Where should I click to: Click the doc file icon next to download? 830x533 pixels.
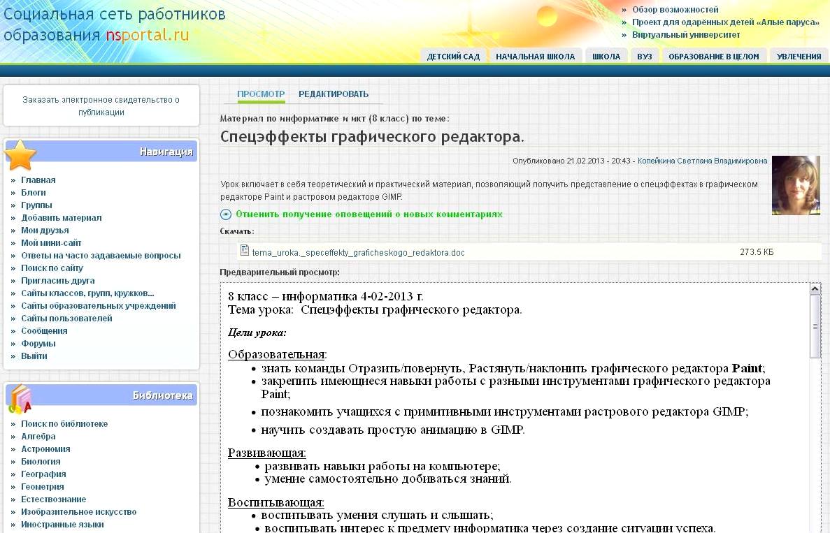click(x=245, y=251)
